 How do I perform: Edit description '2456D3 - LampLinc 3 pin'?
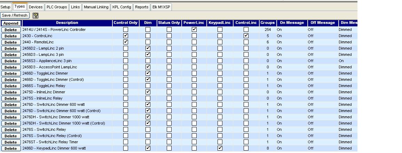[43, 54]
